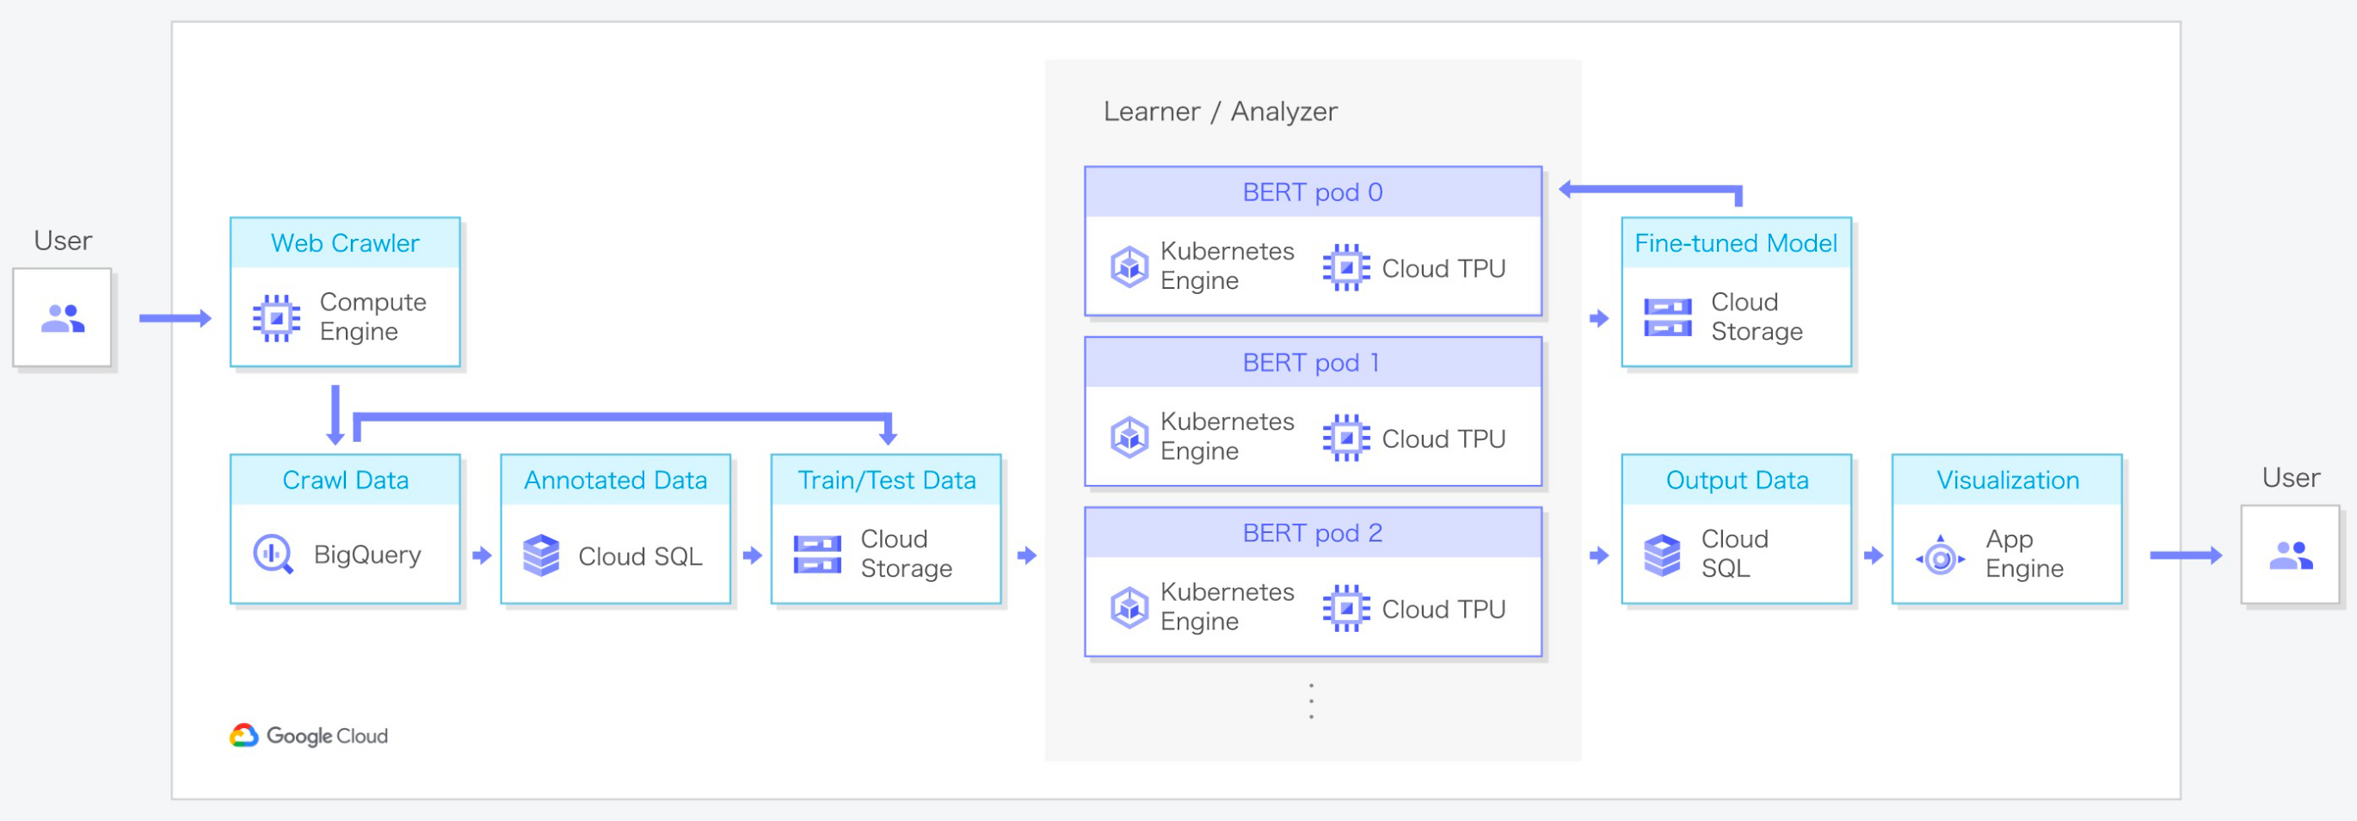Click Kubernetes Engine icon in BERT pod 2
Image resolution: width=2357 pixels, height=821 pixels.
pos(1129,607)
